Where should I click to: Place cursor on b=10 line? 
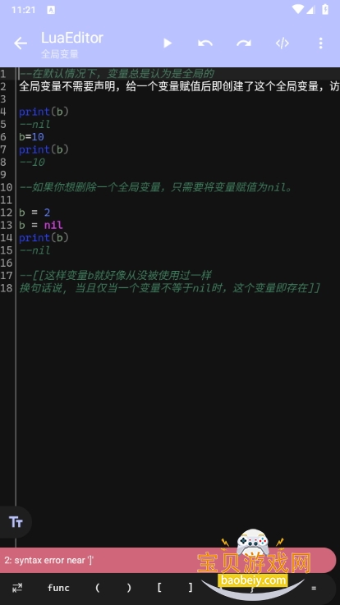pyautogui.click(x=31, y=137)
